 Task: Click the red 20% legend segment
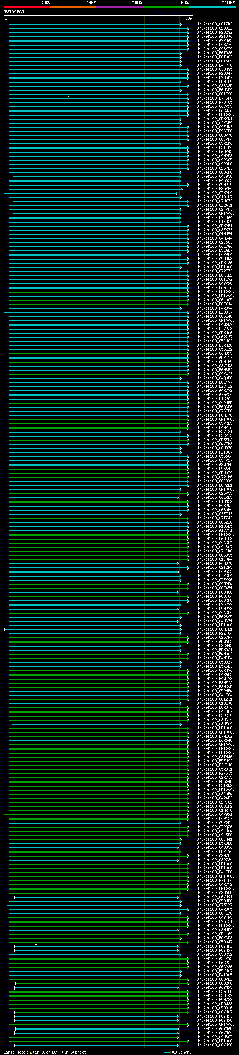pos(27,7)
